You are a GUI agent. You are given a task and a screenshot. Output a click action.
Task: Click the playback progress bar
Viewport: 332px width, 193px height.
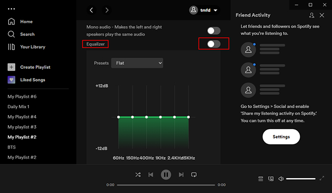tap(166, 185)
